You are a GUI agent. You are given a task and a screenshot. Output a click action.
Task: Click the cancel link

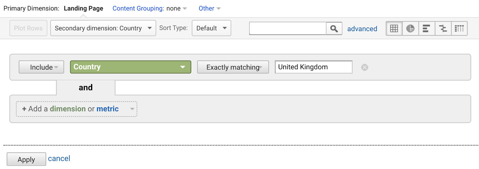coord(59,159)
